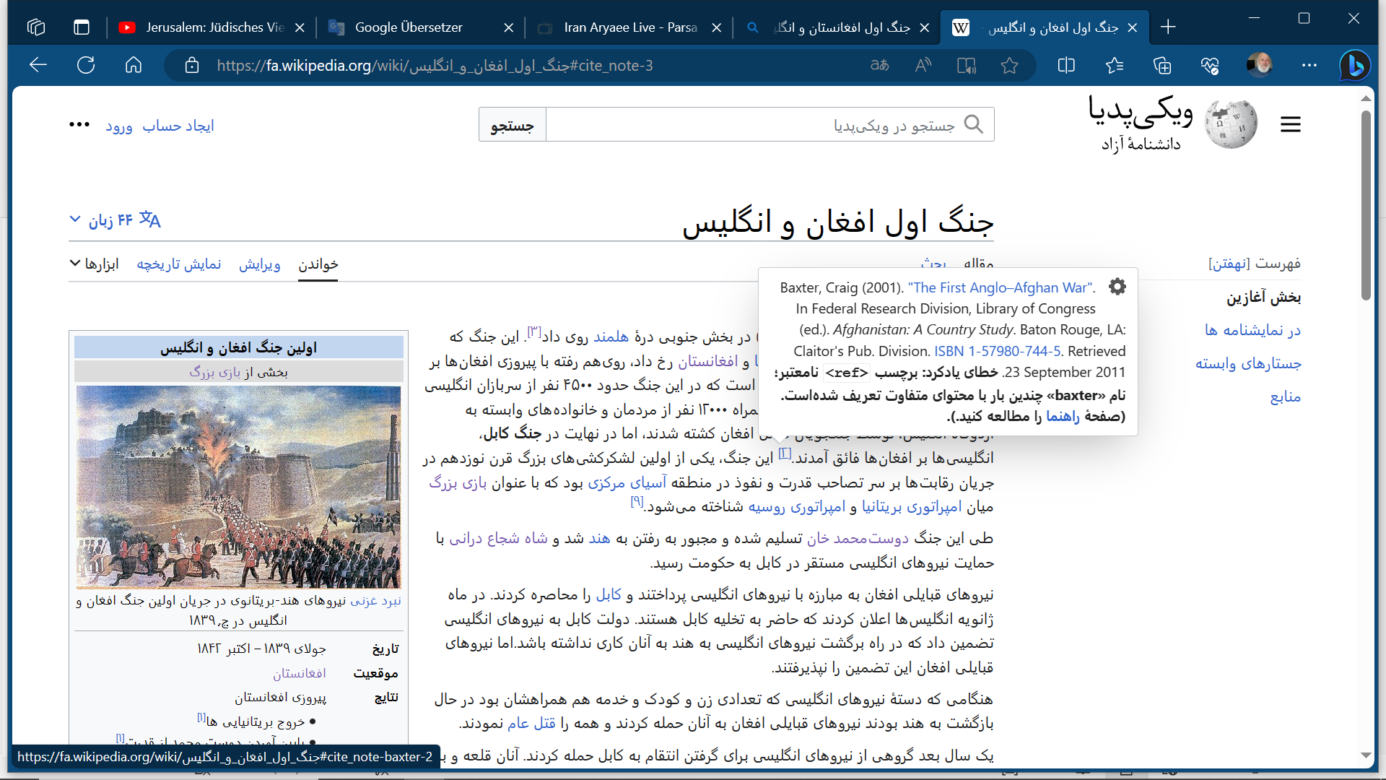Click the browser refresh icon
The width and height of the screenshot is (1386, 780).
point(86,66)
